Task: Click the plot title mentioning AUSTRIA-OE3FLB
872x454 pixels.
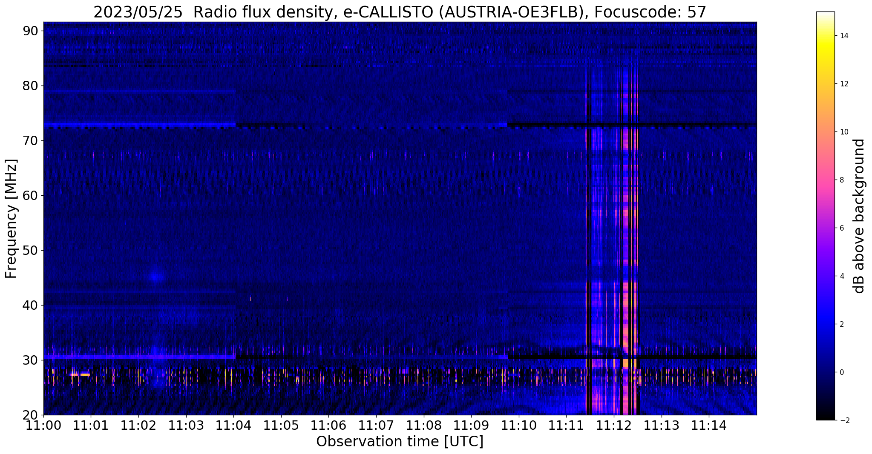Action: click(x=400, y=12)
